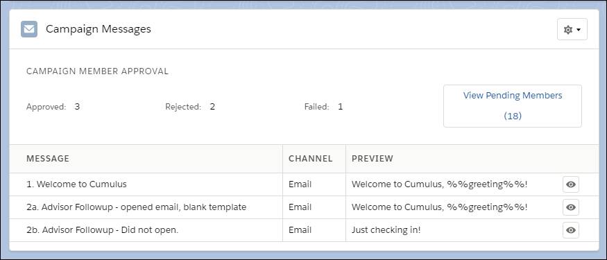Click the CAMPAIGN MEMBER APPROVAL heading

(x=98, y=71)
